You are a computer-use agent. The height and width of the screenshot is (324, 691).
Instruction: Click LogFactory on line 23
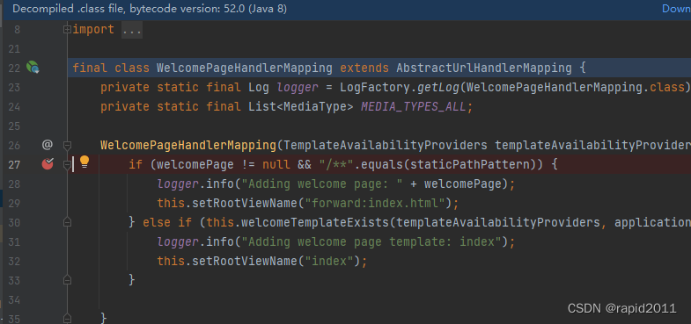click(x=375, y=88)
